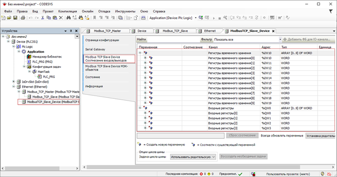Click the wrench build icon in toolbar

click(x=225, y=18)
